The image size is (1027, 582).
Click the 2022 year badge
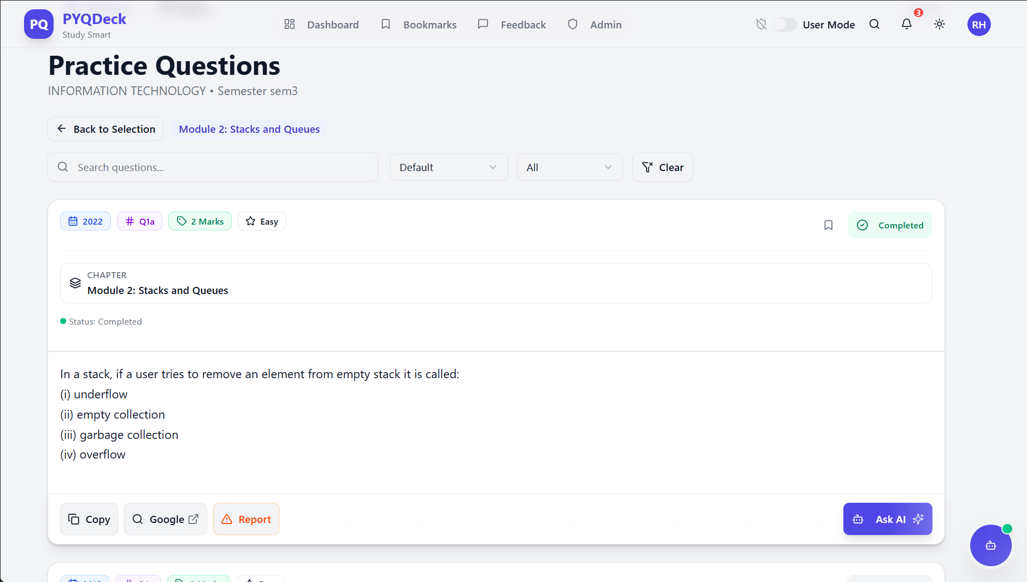[x=85, y=221]
